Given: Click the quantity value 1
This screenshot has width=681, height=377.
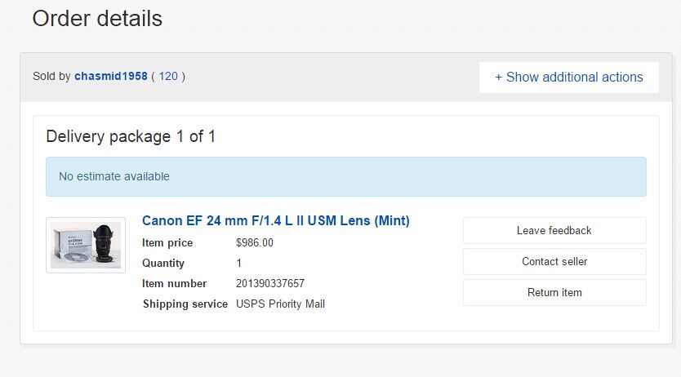Looking at the screenshot, I should pyautogui.click(x=239, y=263).
